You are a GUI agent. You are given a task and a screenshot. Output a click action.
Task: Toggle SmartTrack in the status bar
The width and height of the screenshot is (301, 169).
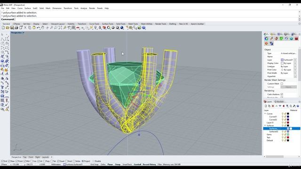(x=127, y=164)
